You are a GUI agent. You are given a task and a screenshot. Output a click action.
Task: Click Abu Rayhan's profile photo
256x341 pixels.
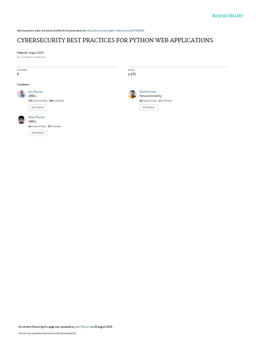[x=21, y=94]
